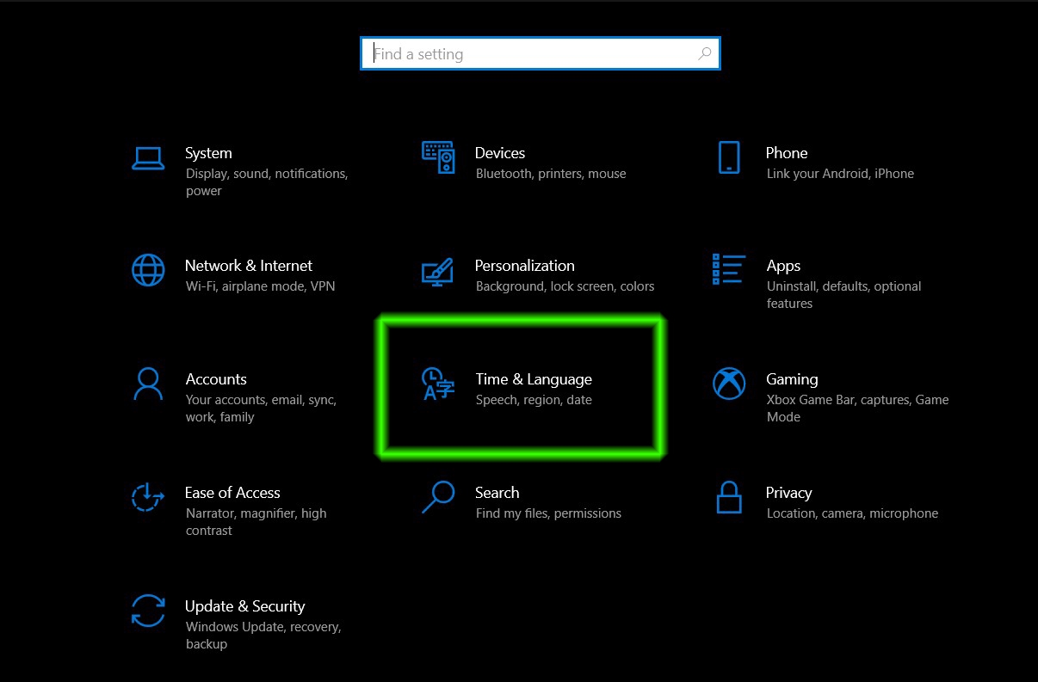Image resolution: width=1038 pixels, height=682 pixels.
Task: Click the Time & Language clock icon
Action: tap(437, 384)
